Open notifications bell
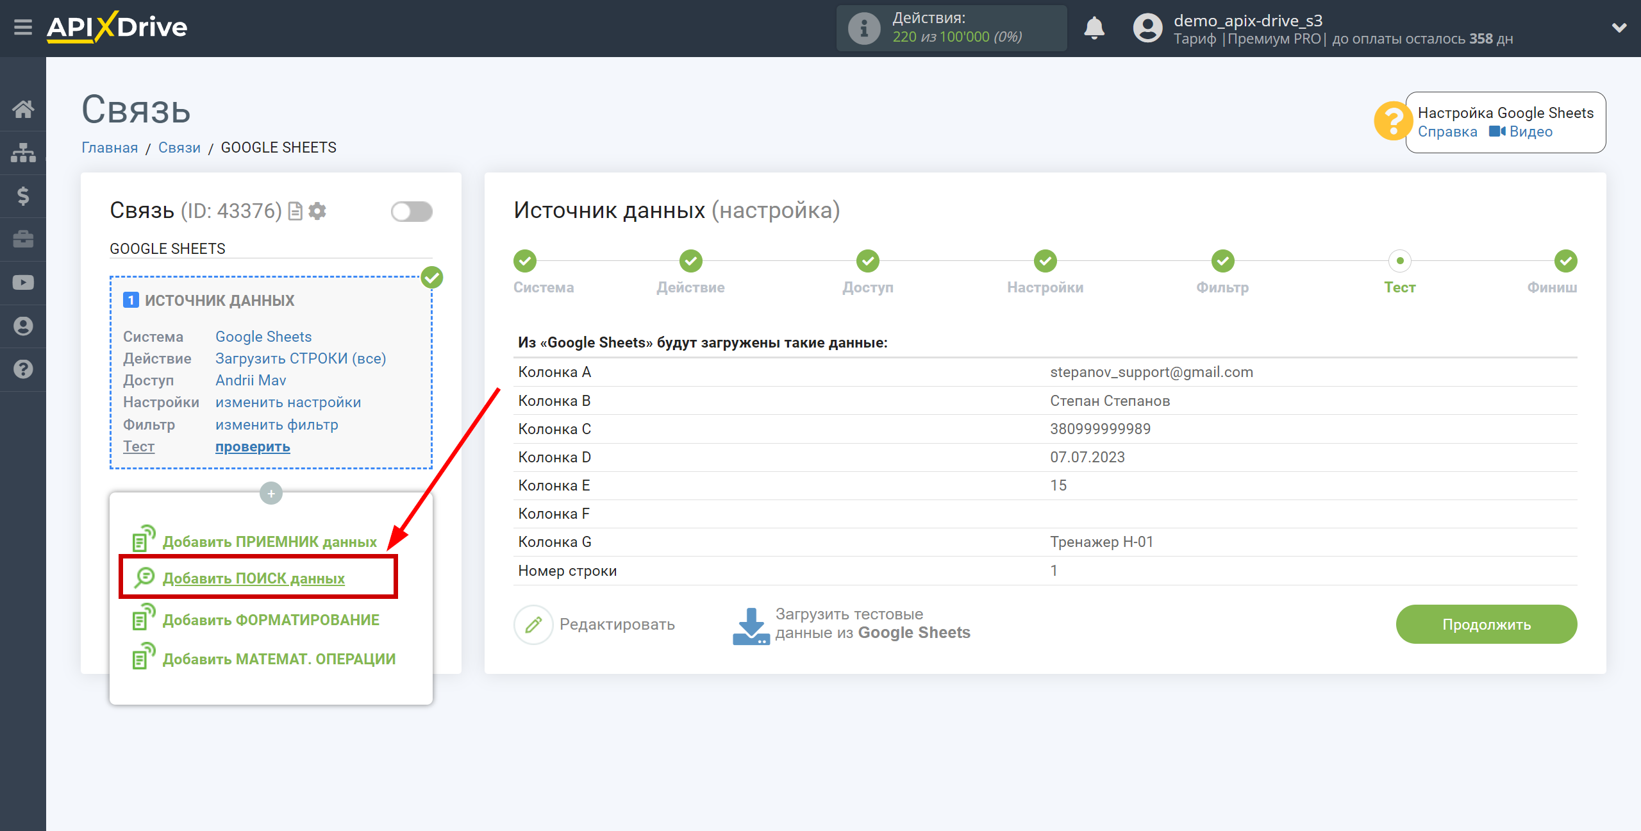Image resolution: width=1641 pixels, height=831 pixels. click(1094, 28)
